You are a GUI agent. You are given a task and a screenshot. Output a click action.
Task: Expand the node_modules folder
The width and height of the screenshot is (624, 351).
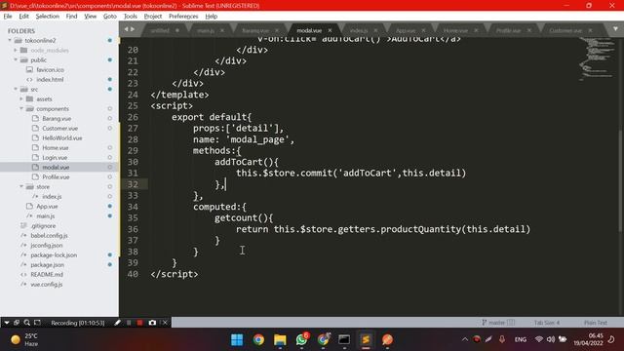point(16,50)
